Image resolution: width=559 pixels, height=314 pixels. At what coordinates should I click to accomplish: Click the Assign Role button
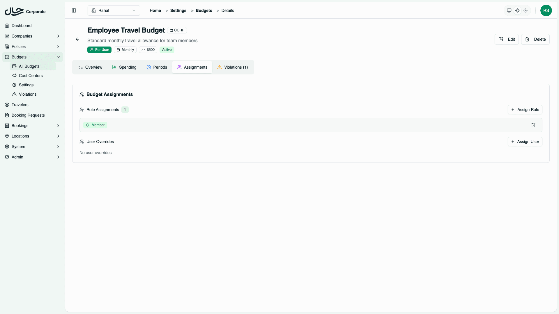525,110
